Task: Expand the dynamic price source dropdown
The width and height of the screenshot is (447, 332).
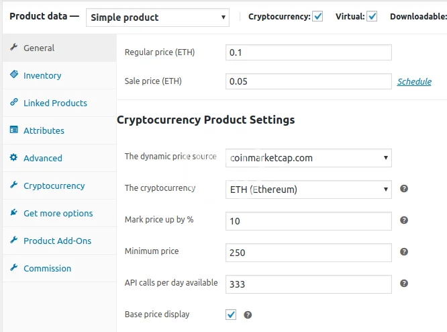Action: click(x=309, y=158)
